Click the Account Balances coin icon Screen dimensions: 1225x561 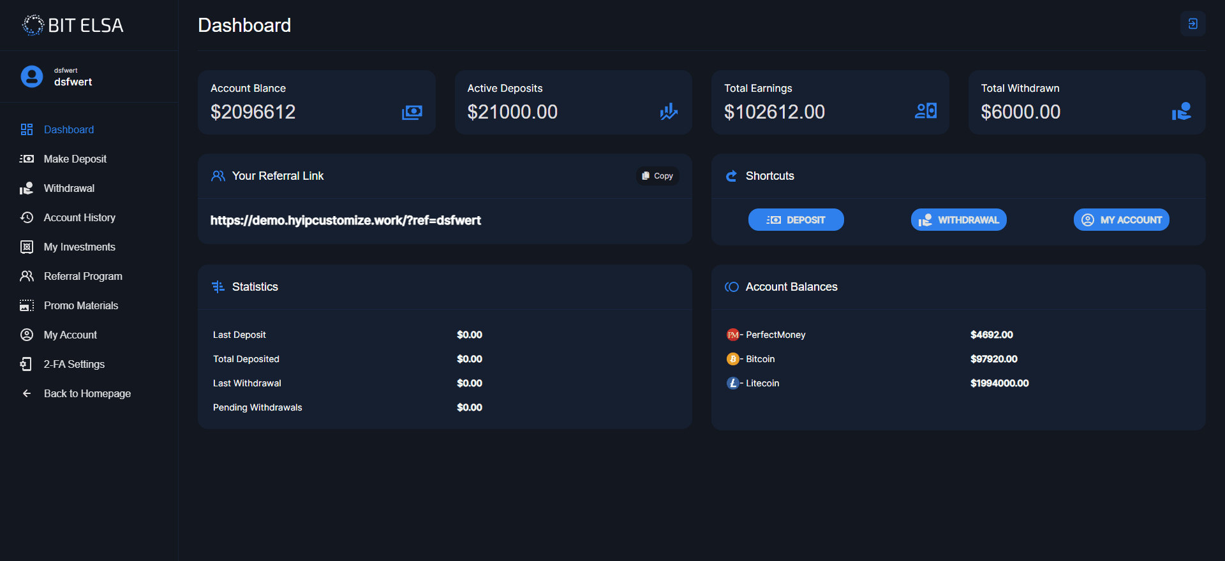coord(732,287)
